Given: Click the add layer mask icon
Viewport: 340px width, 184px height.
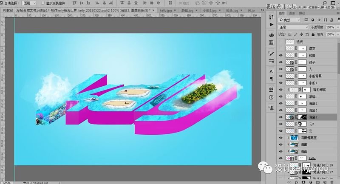Looking at the screenshot, I should point(303,182).
